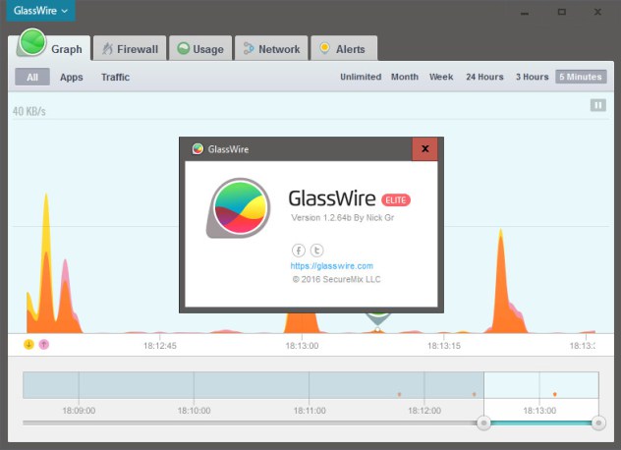The height and width of the screenshot is (450, 621).
Task: Select the Traffic view filter
Action: (115, 77)
